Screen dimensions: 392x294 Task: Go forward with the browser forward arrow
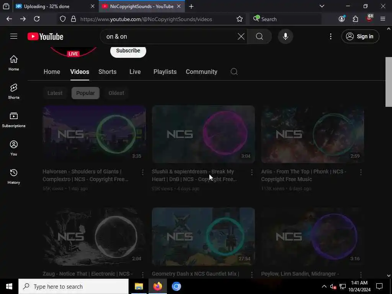23,19
